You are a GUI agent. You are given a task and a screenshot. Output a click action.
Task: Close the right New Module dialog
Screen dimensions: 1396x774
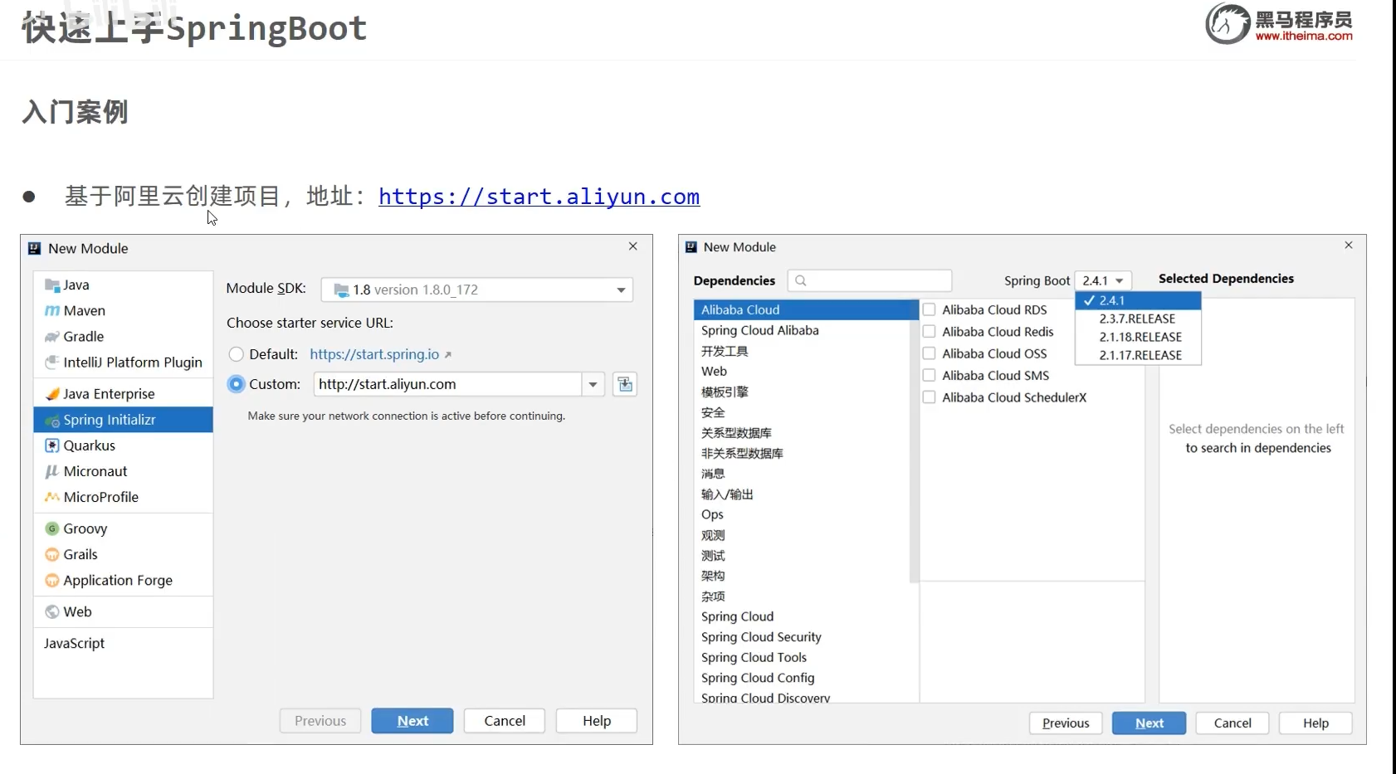click(x=1349, y=246)
